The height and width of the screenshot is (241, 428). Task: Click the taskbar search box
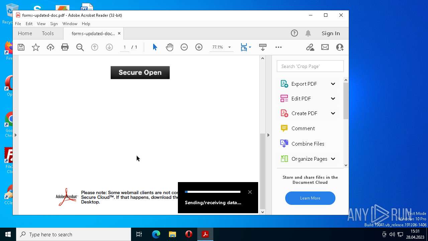74,234
